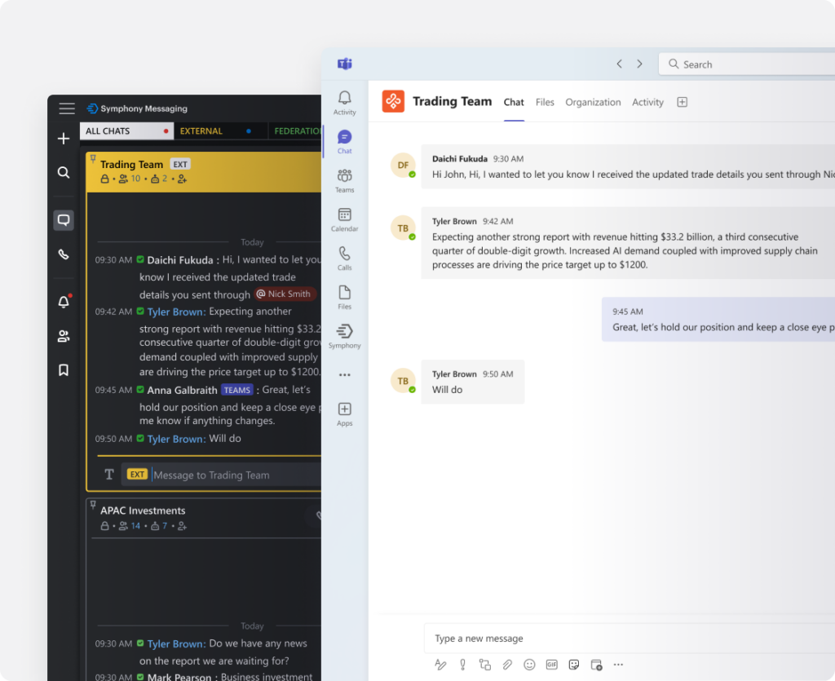The height and width of the screenshot is (681, 835).
Task: Click the emoji icon in message toolbar
Action: point(529,665)
